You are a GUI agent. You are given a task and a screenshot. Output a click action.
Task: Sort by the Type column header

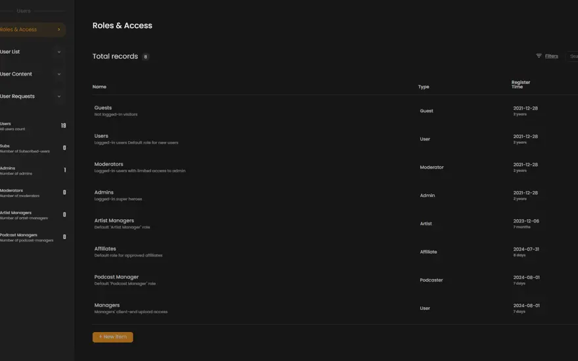(x=424, y=87)
